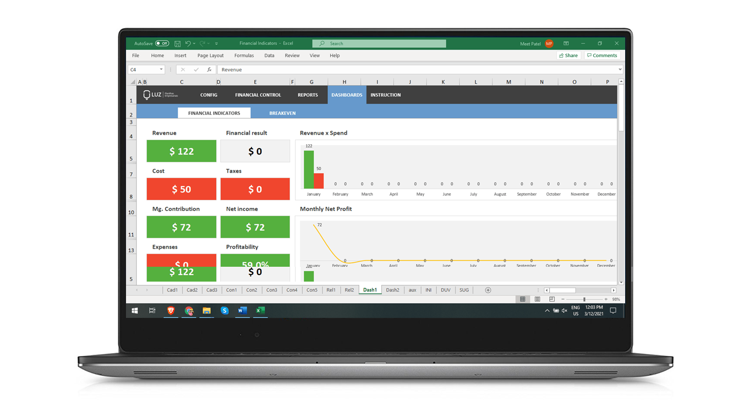The height and width of the screenshot is (418, 744).
Task: Toggle AutoSave off-switch to on
Action: (161, 43)
